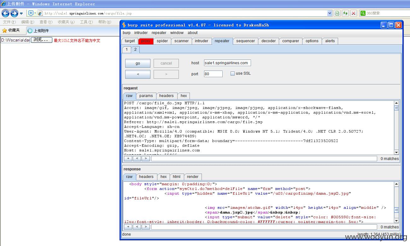
Task: Open the 查看(V) menu in IE
Action: coord(46,22)
